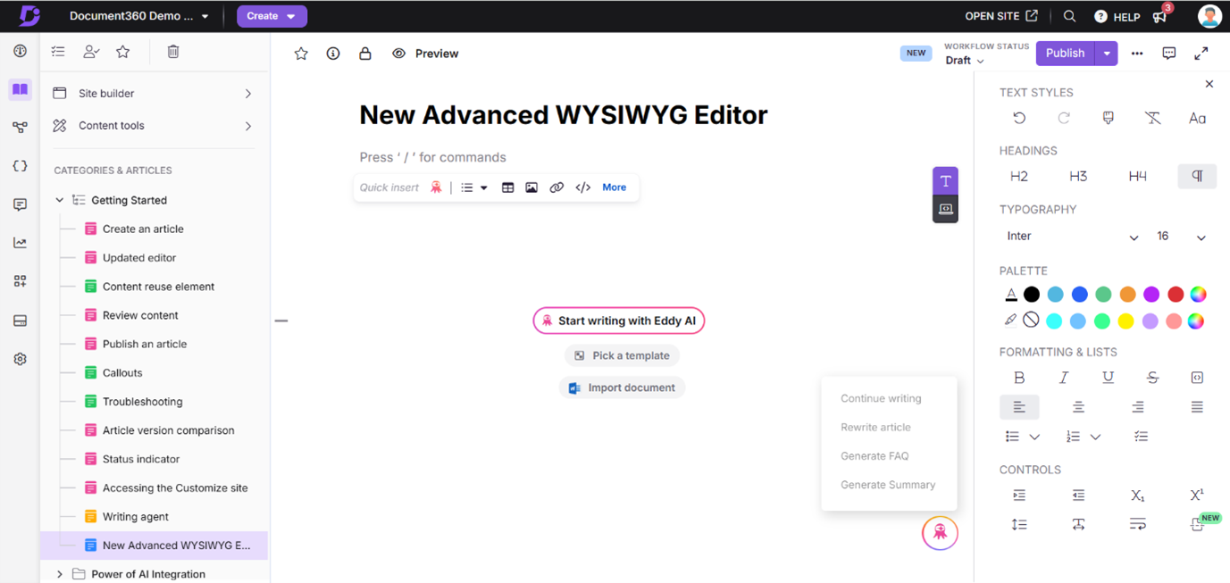Viewport: 1230px width, 583px height.
Task: Open the Widgets grid icon in sidebar
Action: tap(20, 281)
